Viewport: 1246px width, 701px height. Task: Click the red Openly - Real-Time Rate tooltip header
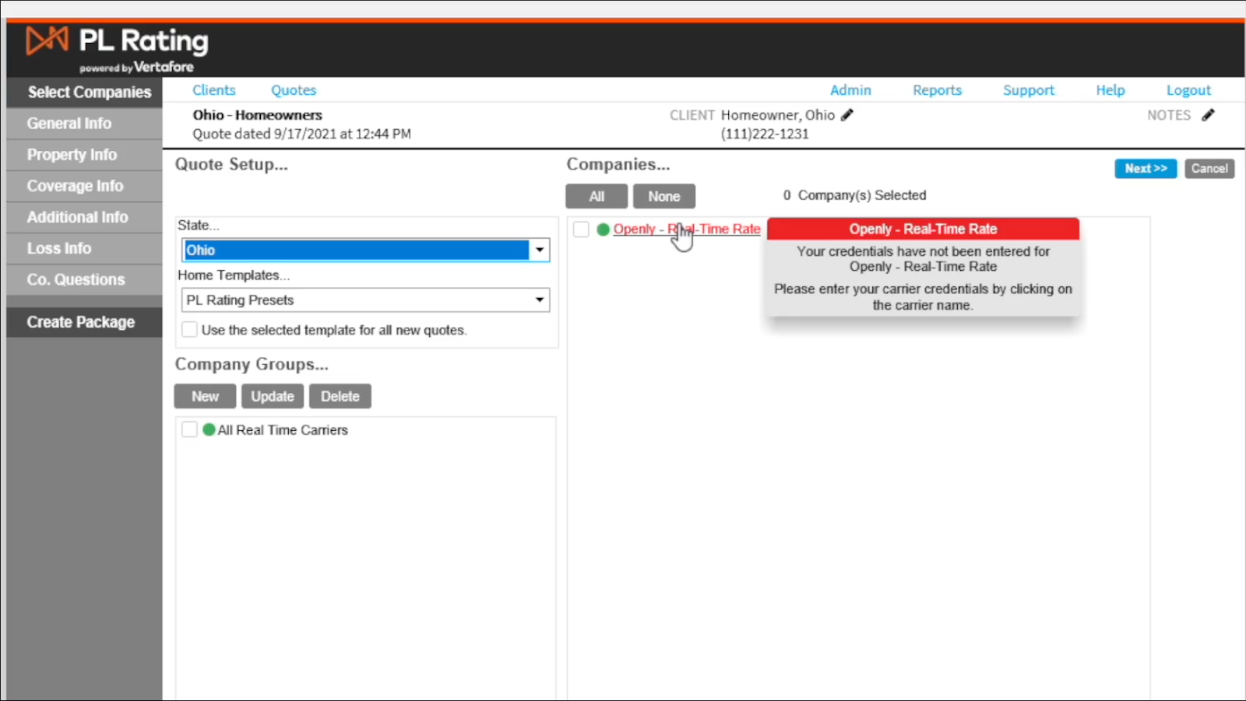coord(923,229)
